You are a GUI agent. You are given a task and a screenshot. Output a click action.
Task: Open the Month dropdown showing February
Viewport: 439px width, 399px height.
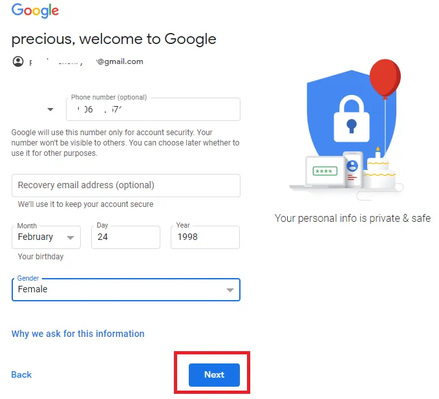coord(46,237)
